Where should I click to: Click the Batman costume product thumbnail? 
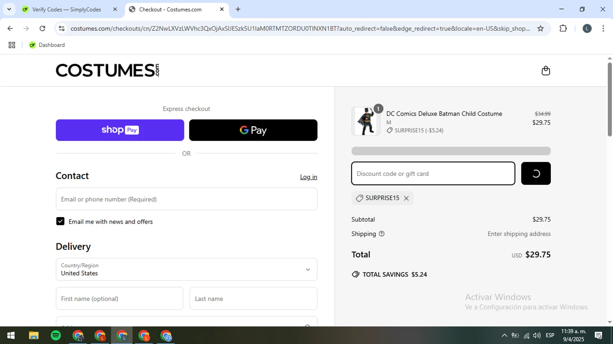pos(366,121)
